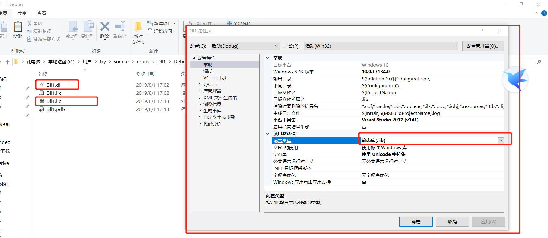
Task: Select the Dll1.ilk file name
Action: (54, 93)
